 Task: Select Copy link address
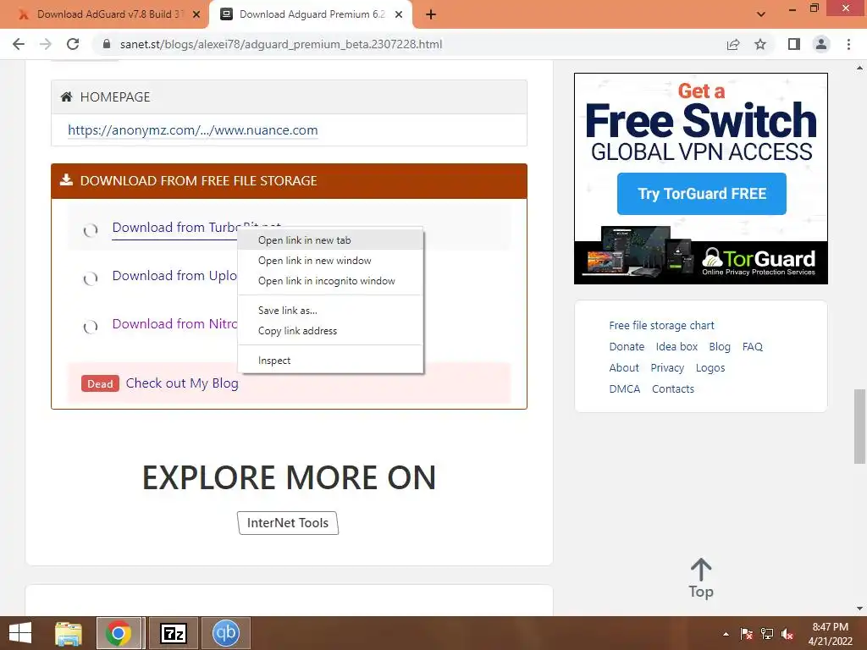[331, 331]
